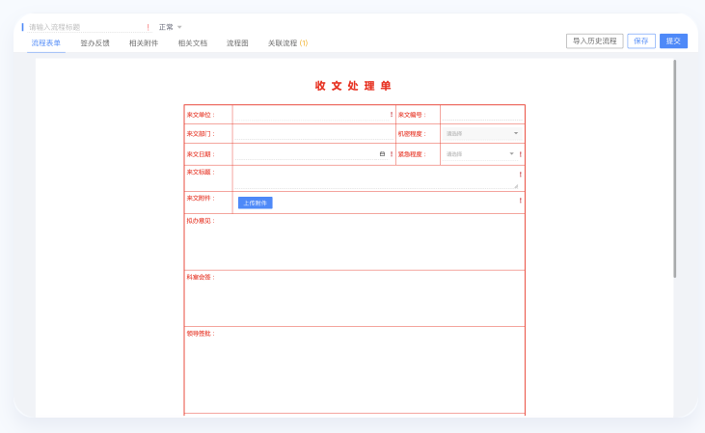Click the 导入历史流程 button
The image size is (705, 433).
[x=594, y=41]
